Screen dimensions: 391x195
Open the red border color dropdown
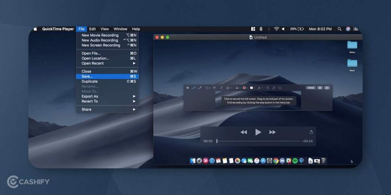tap(245, 88)
